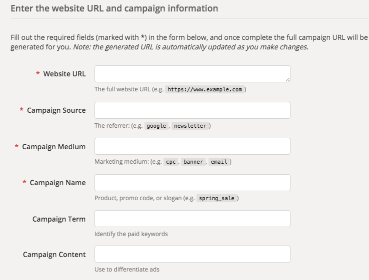
Task: Click the red asterisk beside Website URL
Action: tap(38, 74)
